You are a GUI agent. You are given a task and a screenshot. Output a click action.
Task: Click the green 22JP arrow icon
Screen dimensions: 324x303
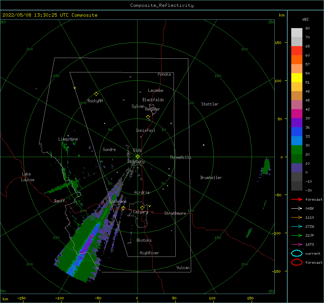pos(297,235)
